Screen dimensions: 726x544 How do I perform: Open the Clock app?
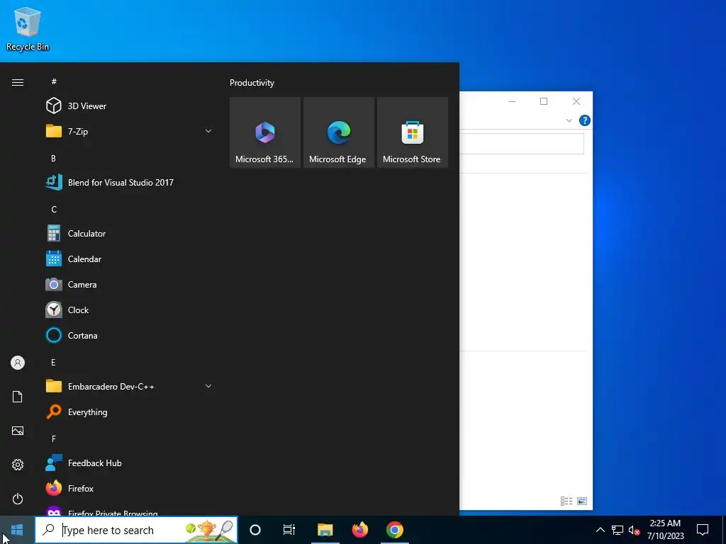pos(130,310)
